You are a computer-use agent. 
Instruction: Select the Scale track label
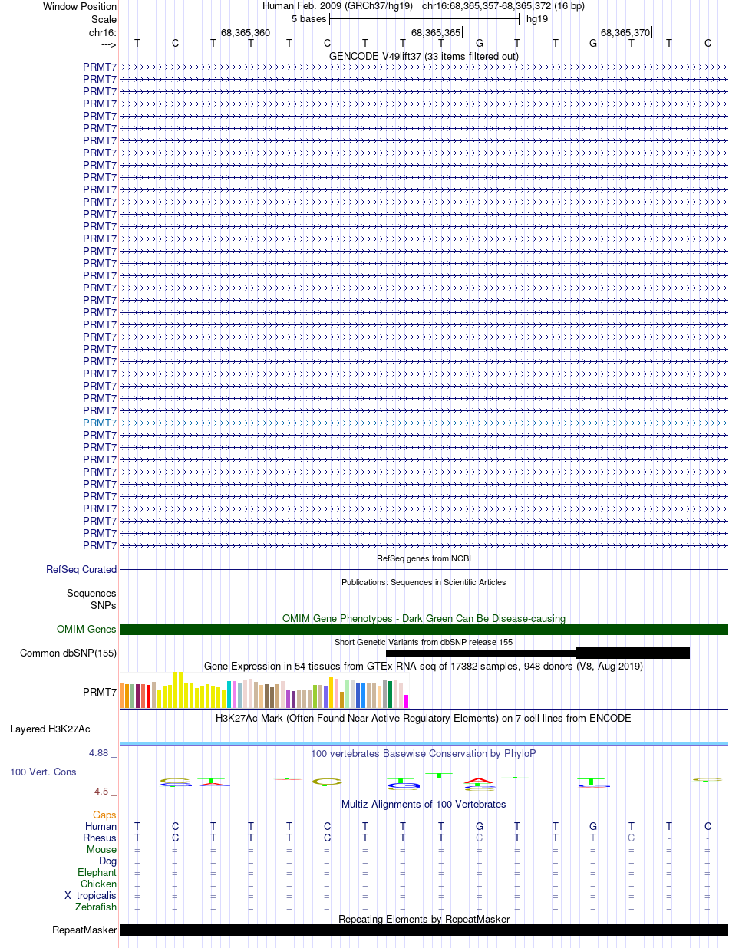point(104,19)
